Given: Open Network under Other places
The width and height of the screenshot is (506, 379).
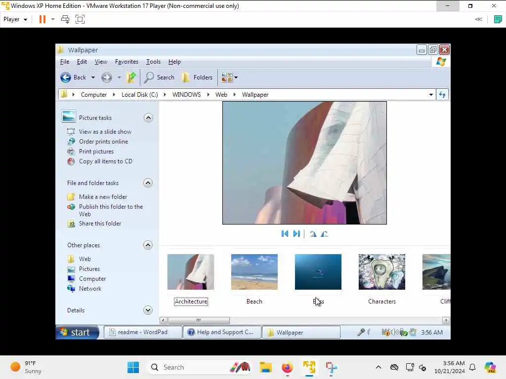Looking at the screenshot, I should pyautogui.click(x=90, y=289).
